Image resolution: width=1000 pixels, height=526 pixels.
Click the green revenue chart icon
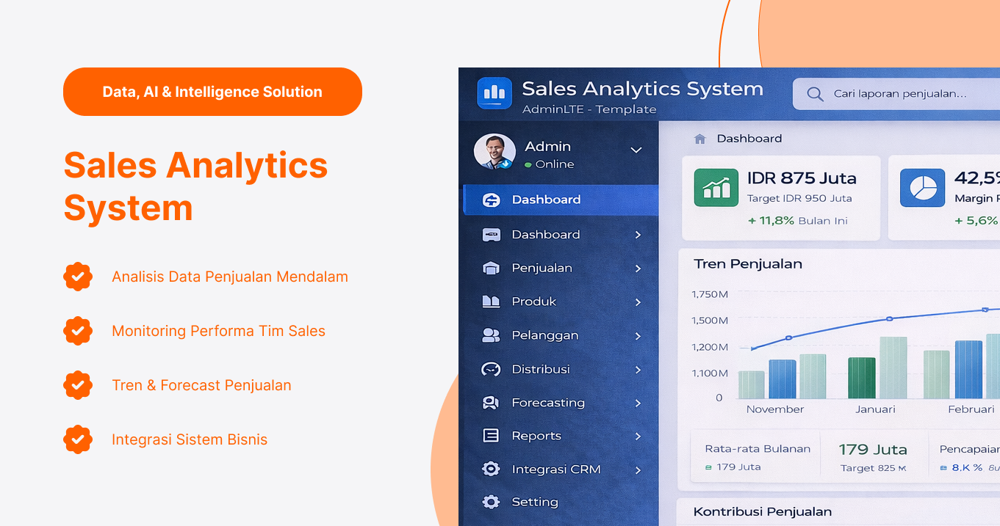pyautogui.click(x=716, y=188)
